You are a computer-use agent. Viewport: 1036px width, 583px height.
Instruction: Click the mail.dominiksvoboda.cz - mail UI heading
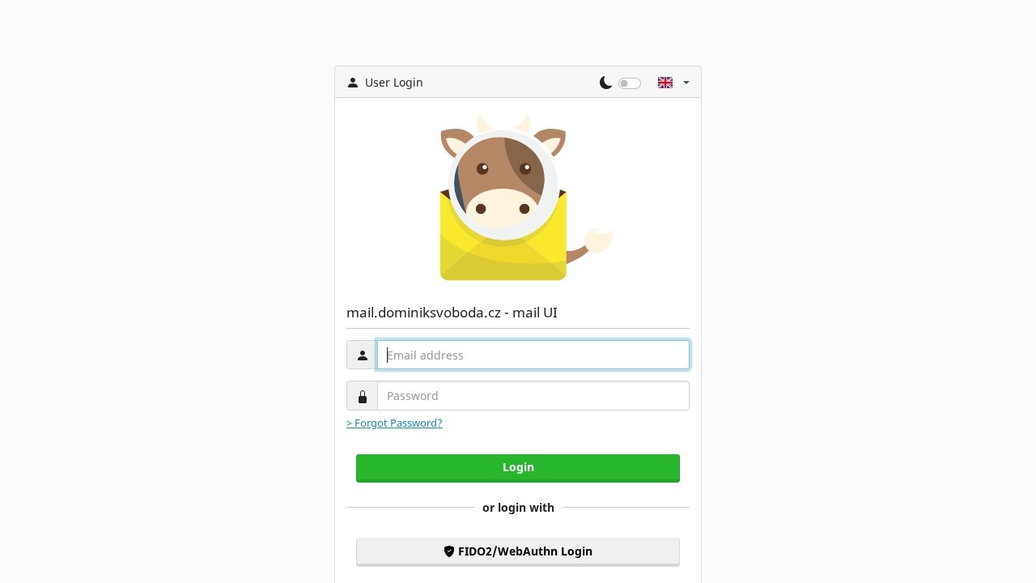452,313
